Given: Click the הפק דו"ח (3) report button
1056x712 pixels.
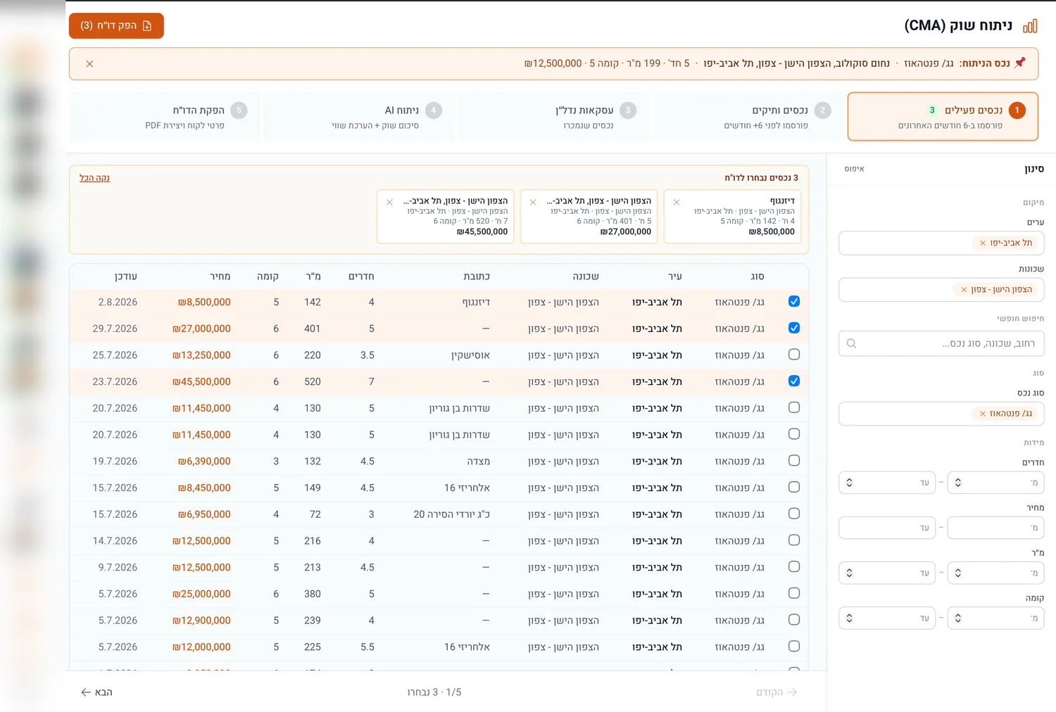Looking at the screenshot, I should pyautogui.click(x=116, y=25).
